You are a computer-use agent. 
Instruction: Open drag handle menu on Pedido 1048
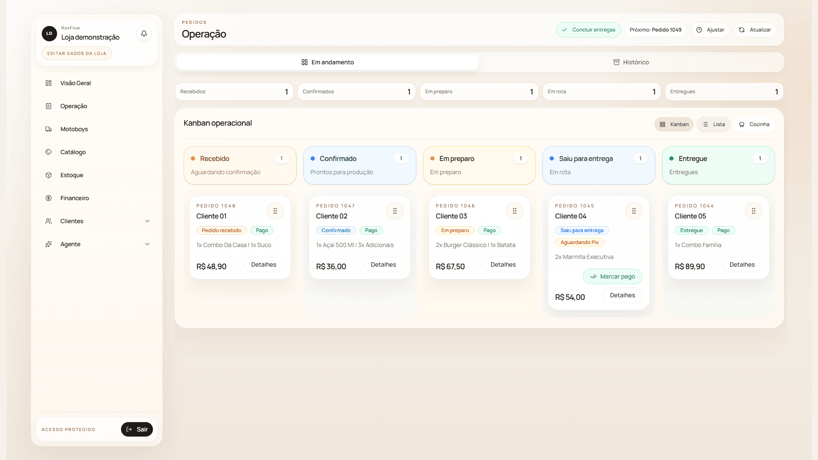click(x=275, y=211)
